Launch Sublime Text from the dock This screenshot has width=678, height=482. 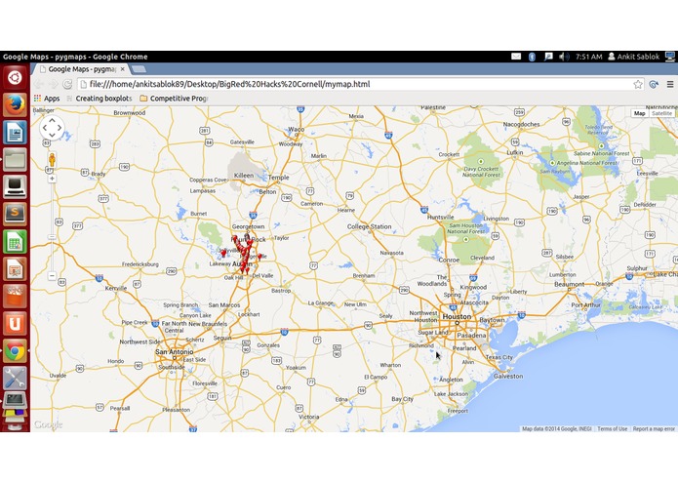click(x=15, y=214)
